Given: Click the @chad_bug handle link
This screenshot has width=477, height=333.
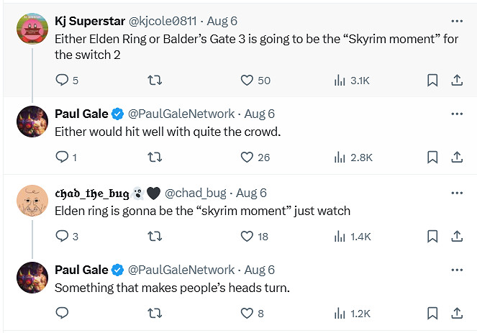Looking at the screenshot, I should (196, 193).
